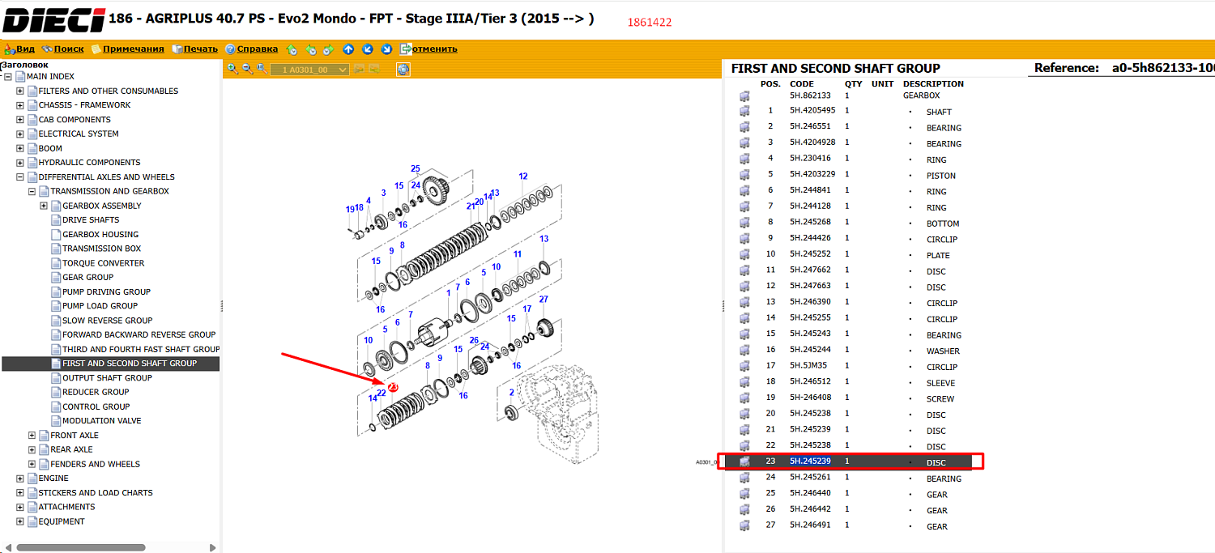
Task: Collapse DIFFERENTIAL AXLES AND WHEELS node
Action: [x=20, y=177]
